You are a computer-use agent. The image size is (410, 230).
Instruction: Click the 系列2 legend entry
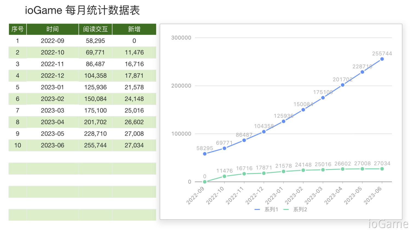click(295, 209)
